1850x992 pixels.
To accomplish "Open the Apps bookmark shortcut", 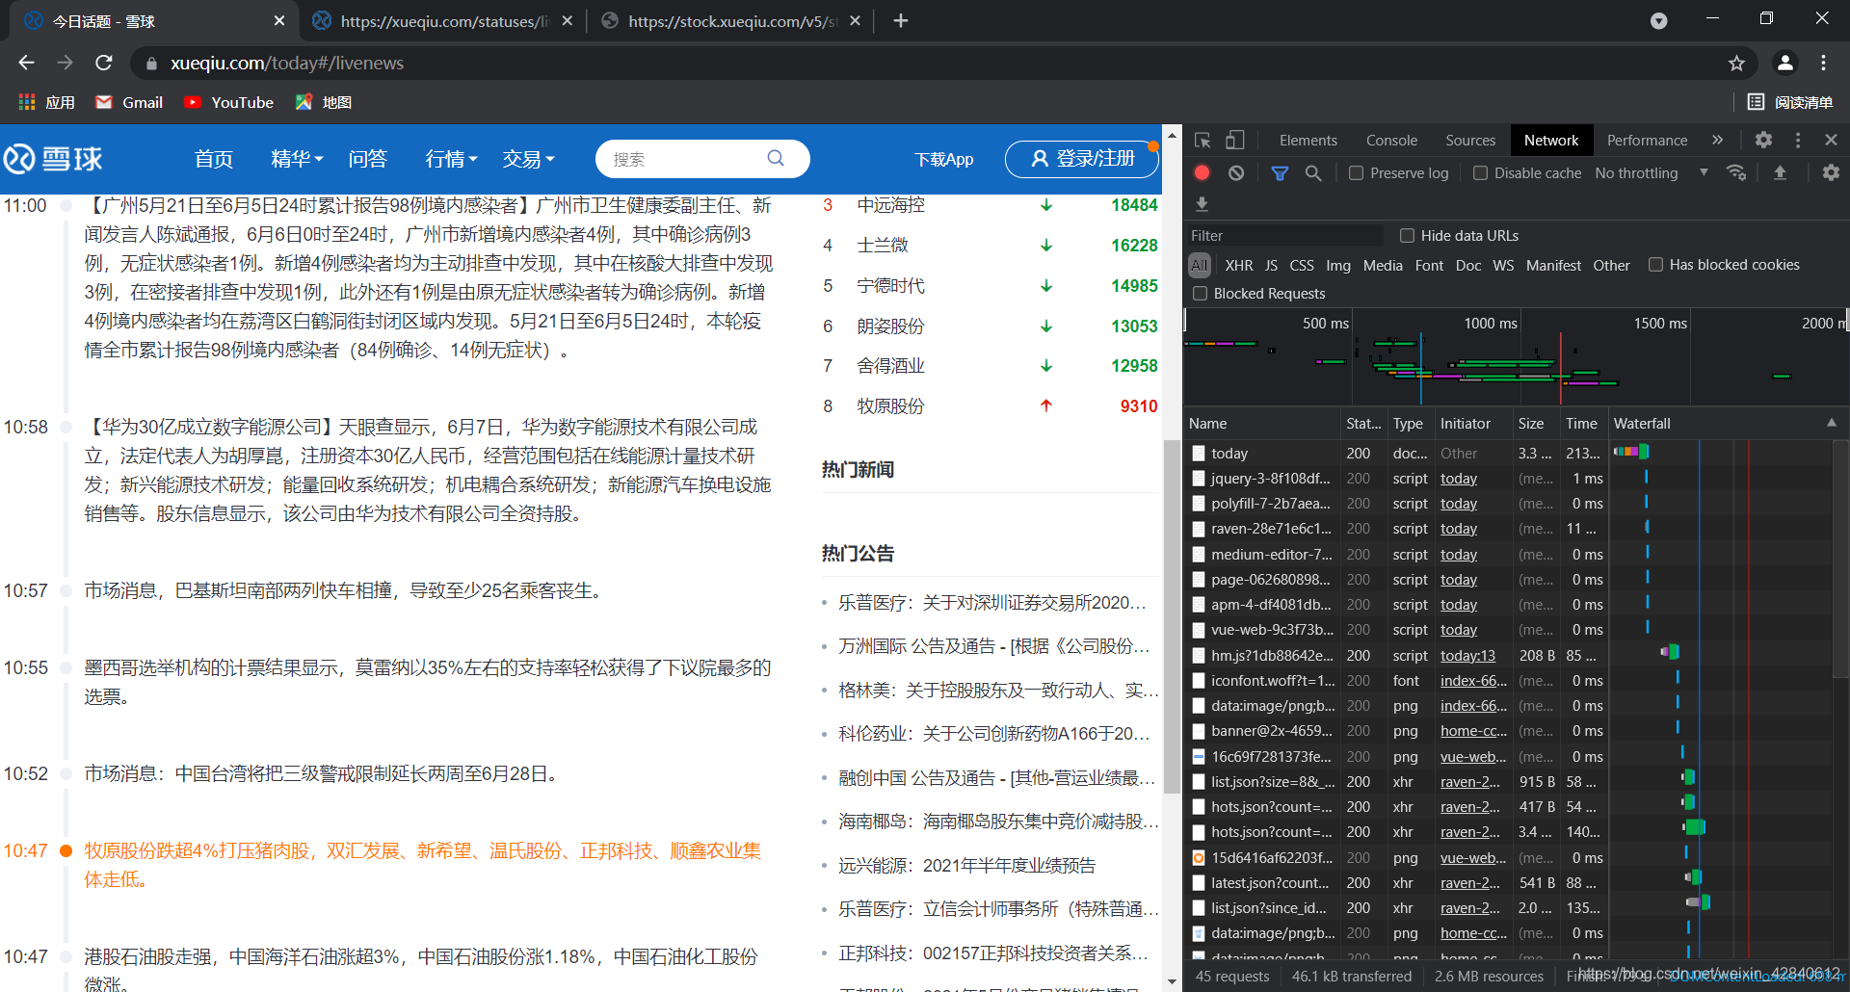I will pos(46,102).
